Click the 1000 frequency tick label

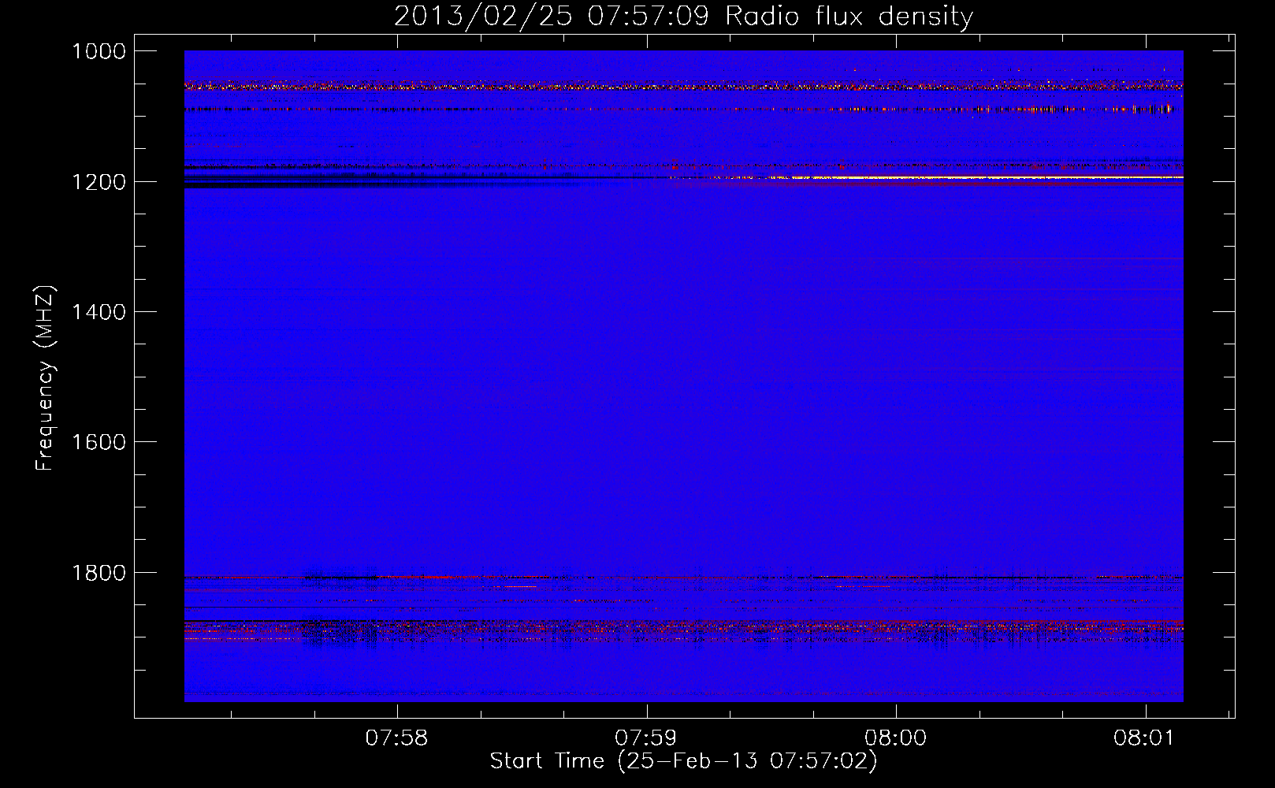coord(99,51)
